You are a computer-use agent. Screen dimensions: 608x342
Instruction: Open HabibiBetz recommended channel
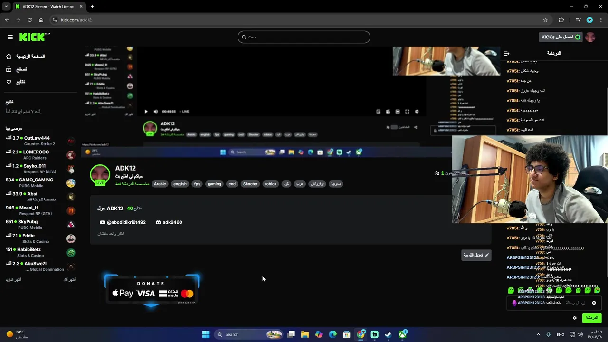(x=40, y=252)
